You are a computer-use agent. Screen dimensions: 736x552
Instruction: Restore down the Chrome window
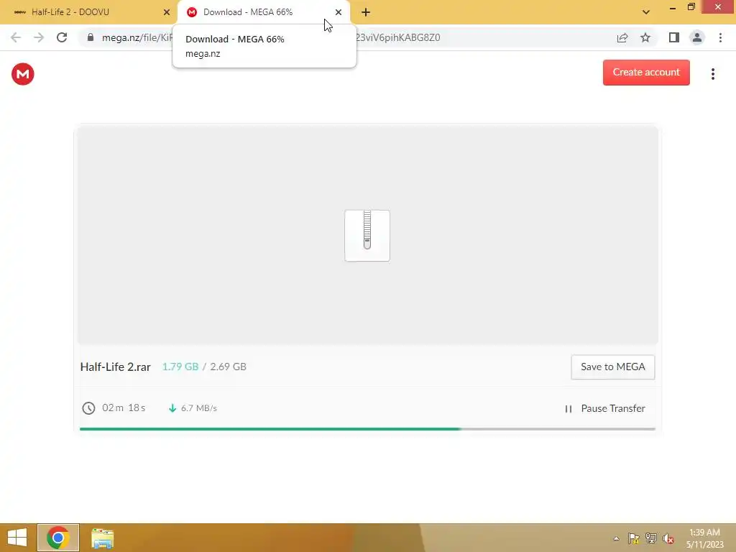(691, 7)
